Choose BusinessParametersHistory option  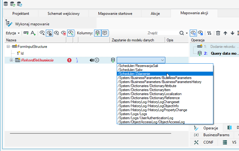[x=165, y=82]
